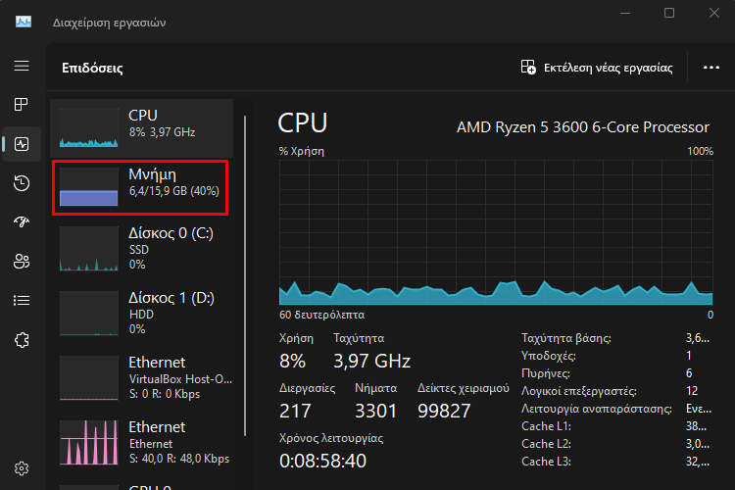Click the Ταχύτητα βάσης label
Screen dimensions: 735x490
565,338
